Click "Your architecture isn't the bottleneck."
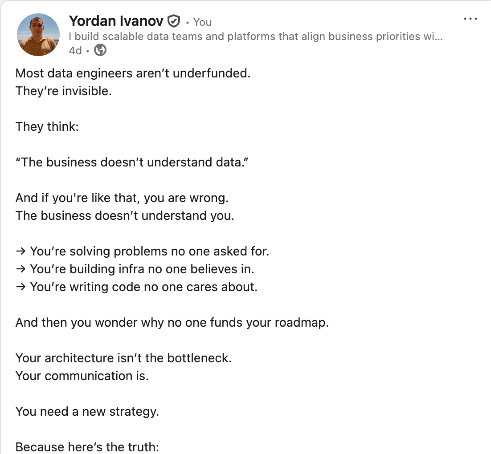 tap(124, 358)
